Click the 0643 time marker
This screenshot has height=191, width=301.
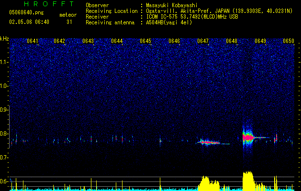pyautogui.click(x=88, y=41)
